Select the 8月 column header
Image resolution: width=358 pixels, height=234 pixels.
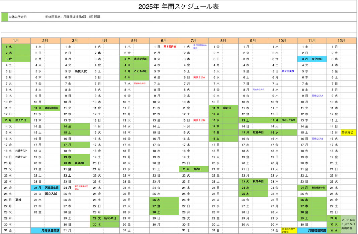[223, 41]
